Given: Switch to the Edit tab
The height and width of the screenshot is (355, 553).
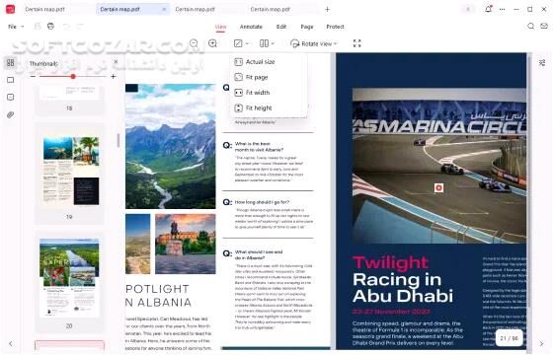Looking at the screenshot, I should [281, 27].
